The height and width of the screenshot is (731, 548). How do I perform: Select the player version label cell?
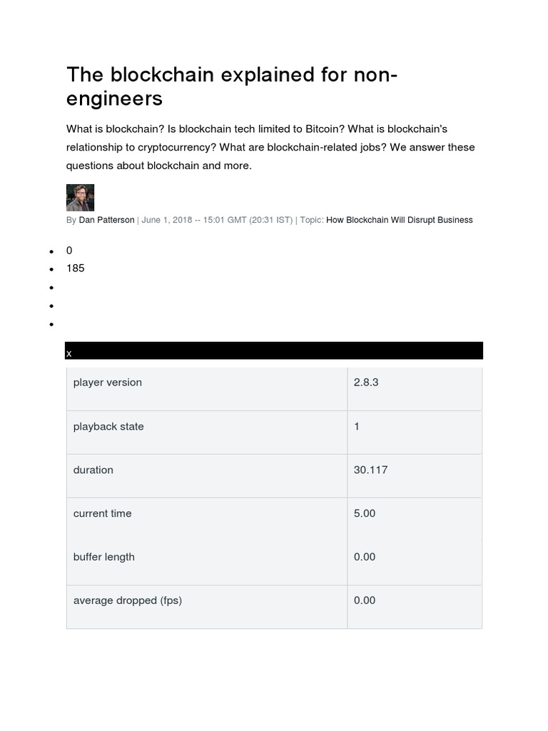(108, 383)
